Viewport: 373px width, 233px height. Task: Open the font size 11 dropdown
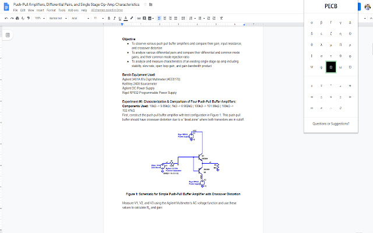98,18
